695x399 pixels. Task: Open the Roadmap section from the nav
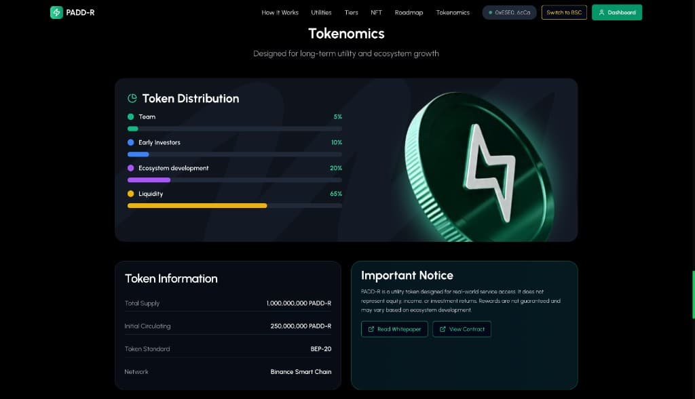[x=409, y=12]
